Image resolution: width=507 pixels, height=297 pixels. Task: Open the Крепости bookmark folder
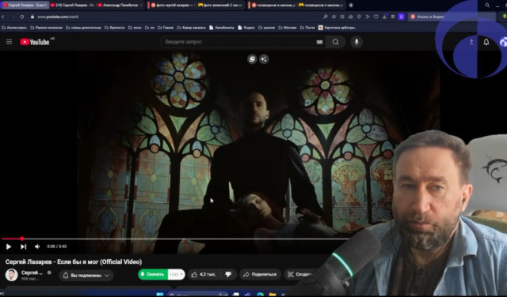(x=115, y=28)
